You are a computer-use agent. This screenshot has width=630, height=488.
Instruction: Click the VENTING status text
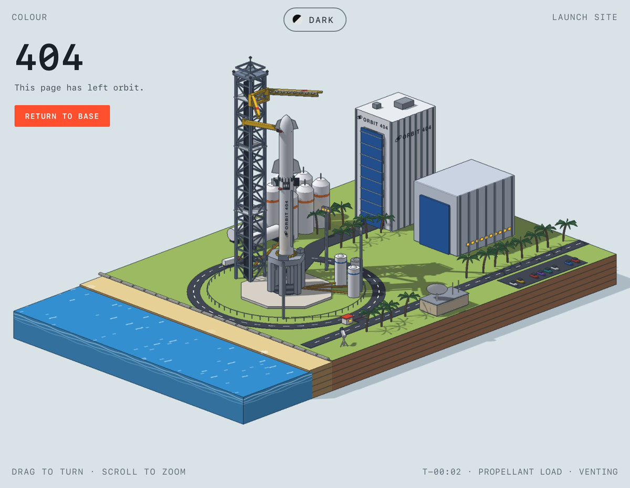(598, 472)
